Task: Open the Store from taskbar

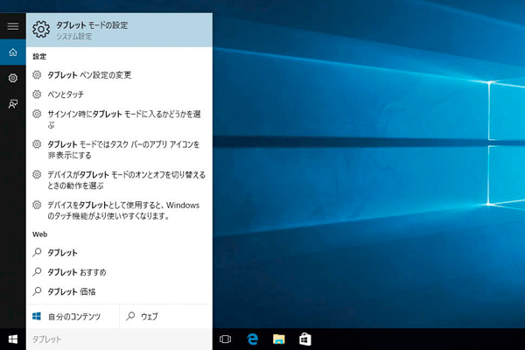Action: point(305,339)
